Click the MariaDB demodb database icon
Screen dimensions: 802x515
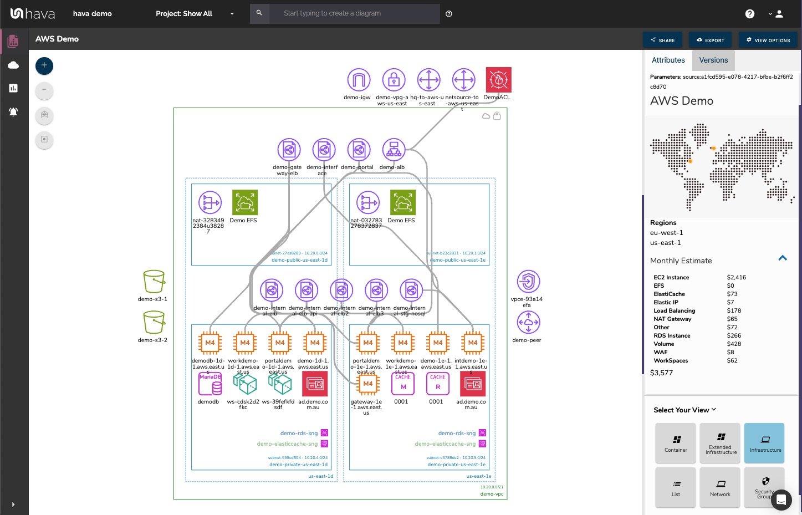tap(210, 383)
